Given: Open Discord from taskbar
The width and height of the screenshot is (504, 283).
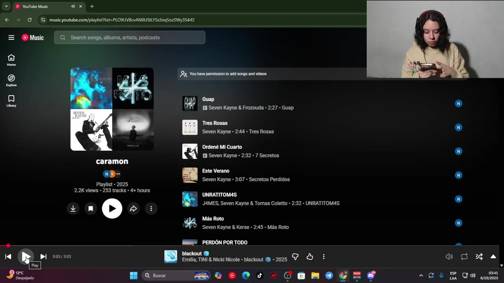Looking at the screenshot, I should 371,276.
